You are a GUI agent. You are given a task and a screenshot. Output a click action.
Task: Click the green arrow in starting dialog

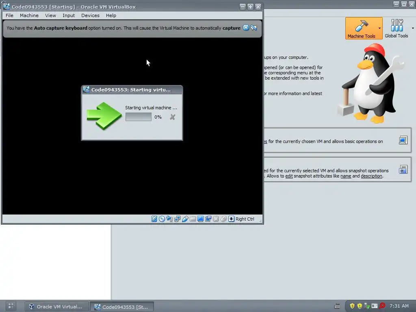coord(104,116)
